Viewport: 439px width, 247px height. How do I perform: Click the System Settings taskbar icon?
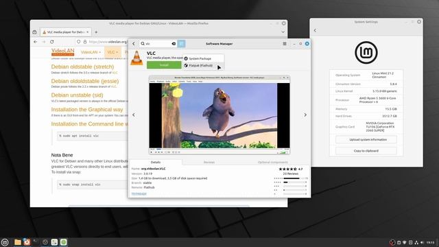click(54, 242)
